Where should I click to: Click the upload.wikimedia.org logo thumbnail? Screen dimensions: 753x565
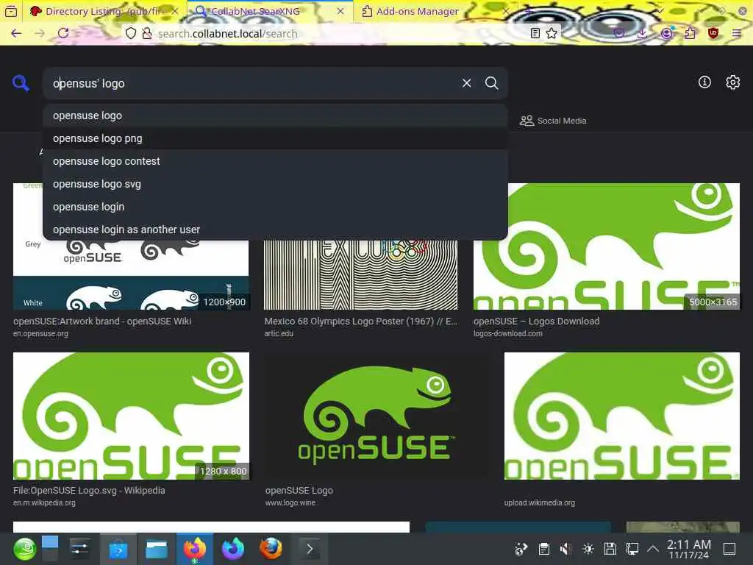(x=622, y=416)
